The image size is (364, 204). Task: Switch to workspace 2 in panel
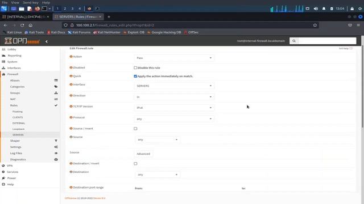tap(65, 8)
